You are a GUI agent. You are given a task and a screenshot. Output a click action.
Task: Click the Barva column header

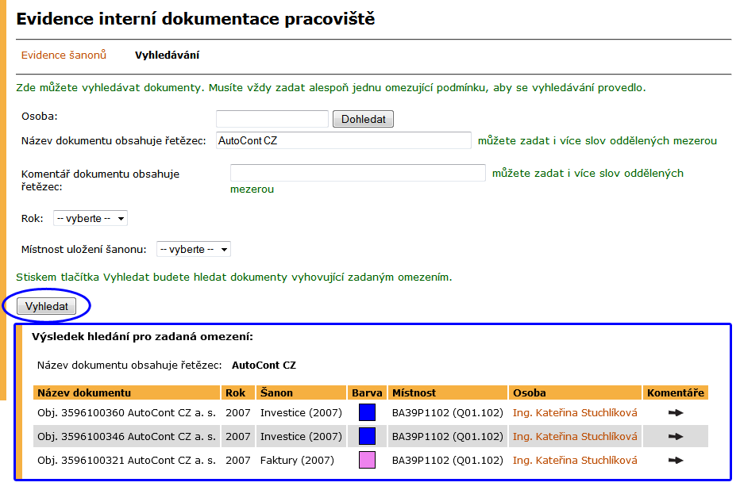tap(367, 392)
